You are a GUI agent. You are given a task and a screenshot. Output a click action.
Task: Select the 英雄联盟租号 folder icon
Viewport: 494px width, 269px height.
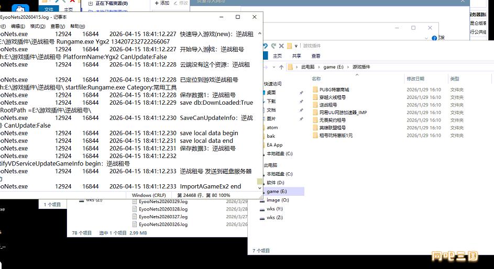coord(315,128)
